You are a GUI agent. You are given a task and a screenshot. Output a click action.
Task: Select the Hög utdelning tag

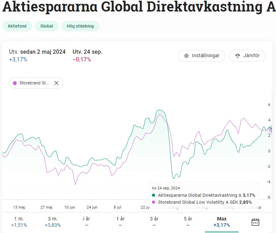tap(80, 26)
